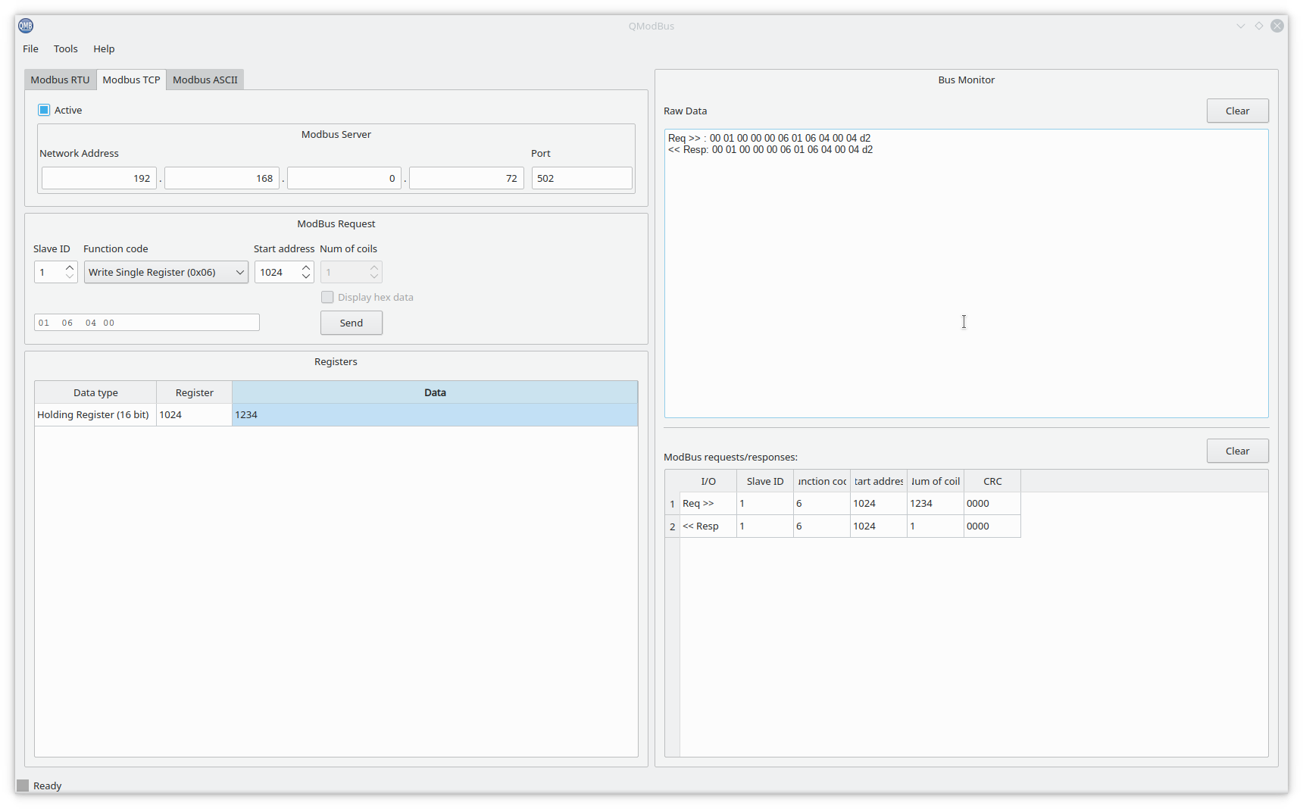Select the data cell showing 1234

pos(435,414)
